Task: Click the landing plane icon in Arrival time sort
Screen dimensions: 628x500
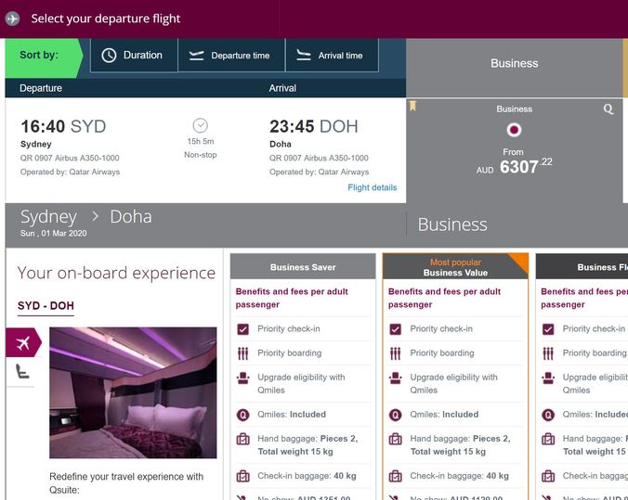Action: point(304,55)
